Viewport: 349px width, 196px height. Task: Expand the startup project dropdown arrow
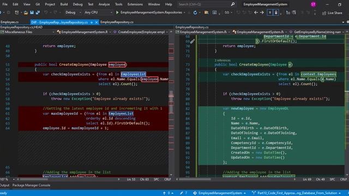[184, 13]
